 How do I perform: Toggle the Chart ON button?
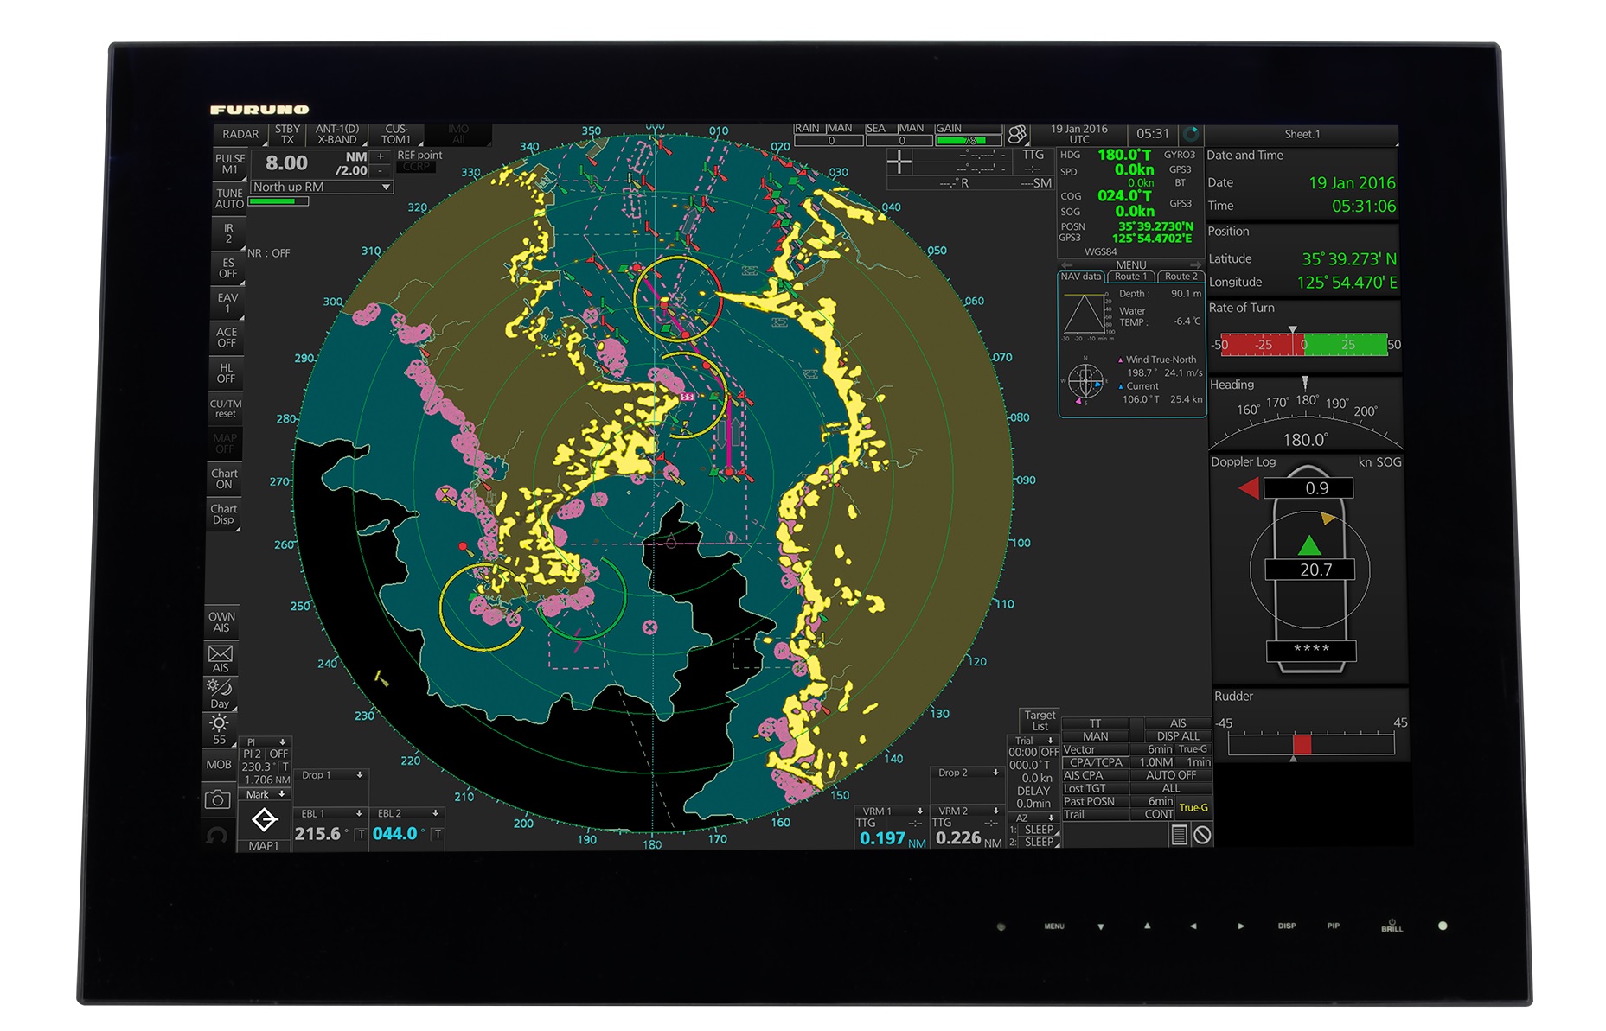pyautogui.click(x=225, y=479)
